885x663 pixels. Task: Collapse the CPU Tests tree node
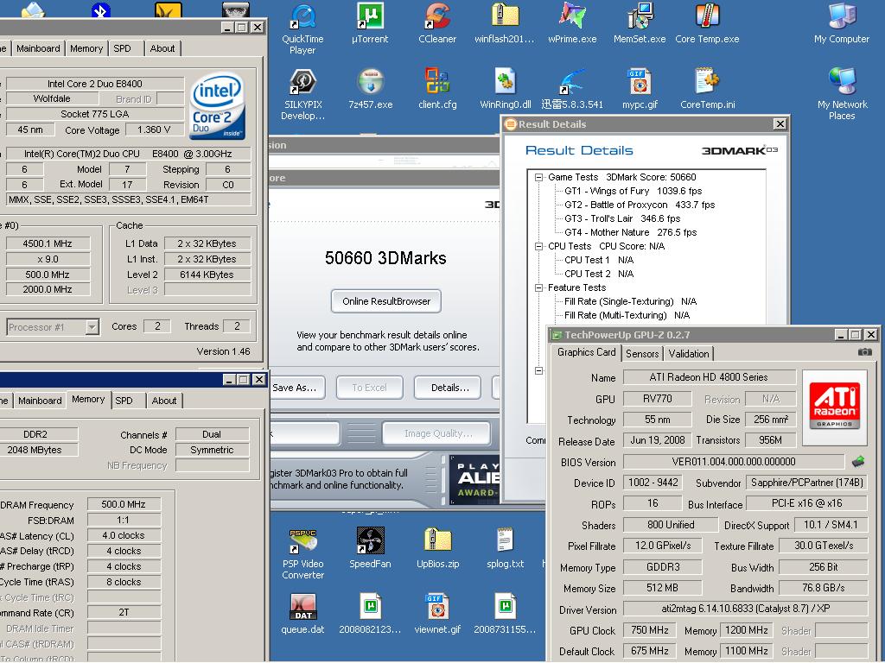(x=538, y=246)
